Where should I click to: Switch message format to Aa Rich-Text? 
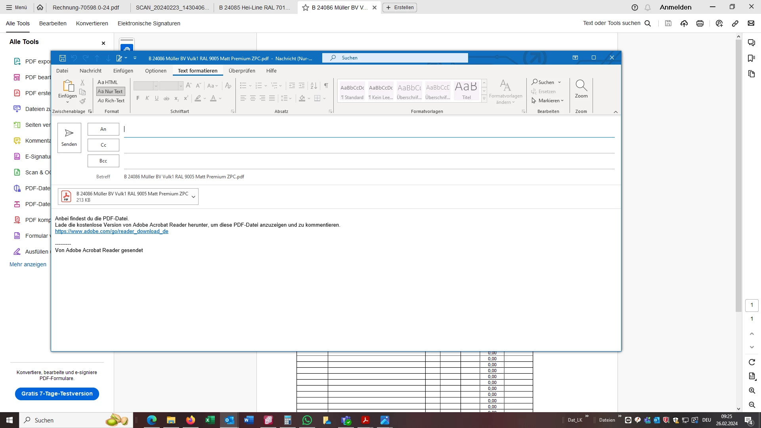111,101
